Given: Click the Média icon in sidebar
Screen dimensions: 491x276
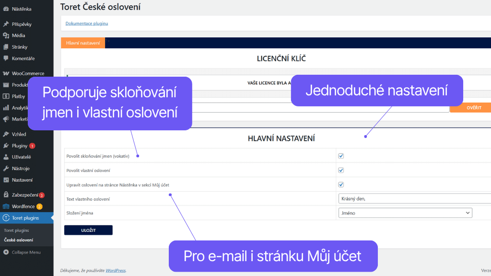Looking at the screenshot, I should (6, 35).
